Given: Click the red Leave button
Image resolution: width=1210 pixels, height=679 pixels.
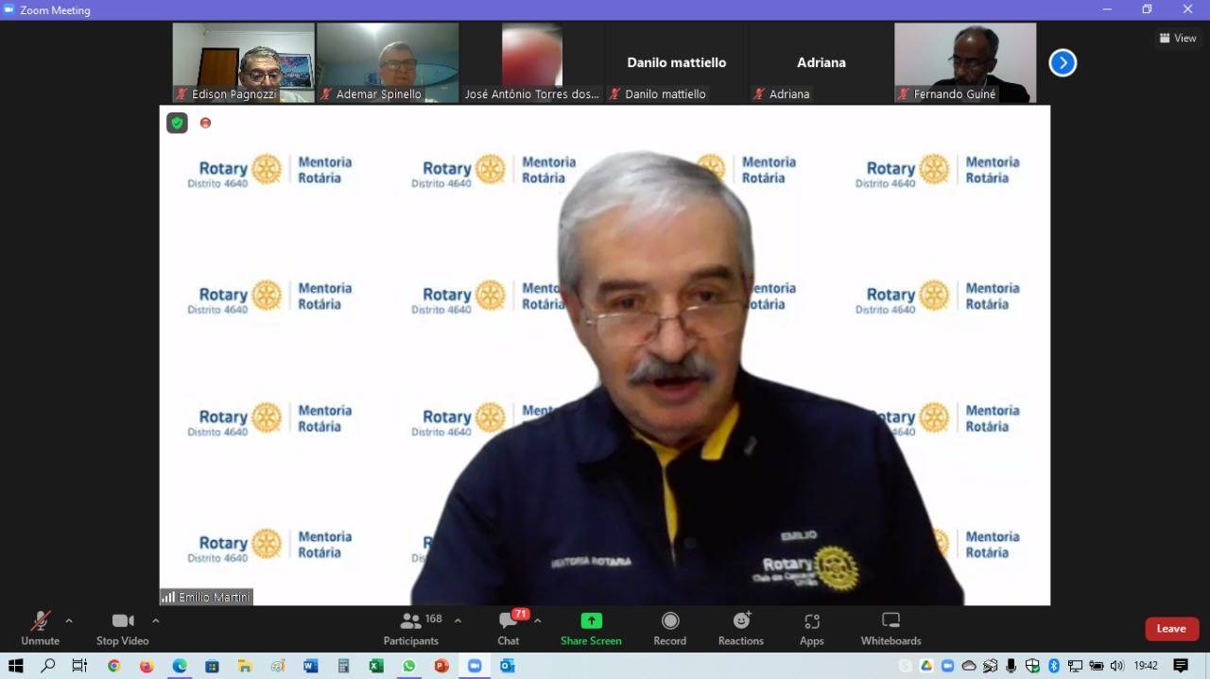Looking at the screenshot, I should [x=1171, y=629].
